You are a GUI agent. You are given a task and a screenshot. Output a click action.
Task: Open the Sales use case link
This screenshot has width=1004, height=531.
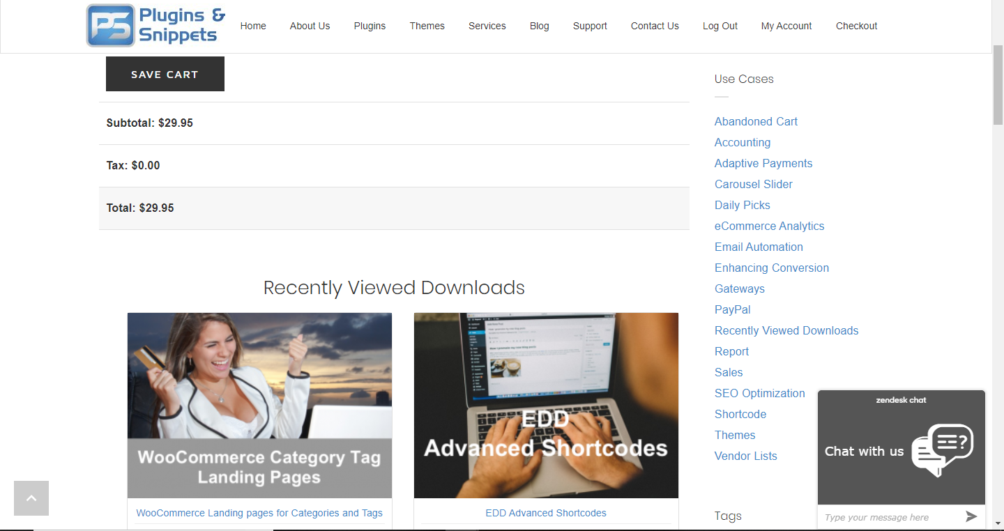(x=729, y=372)
